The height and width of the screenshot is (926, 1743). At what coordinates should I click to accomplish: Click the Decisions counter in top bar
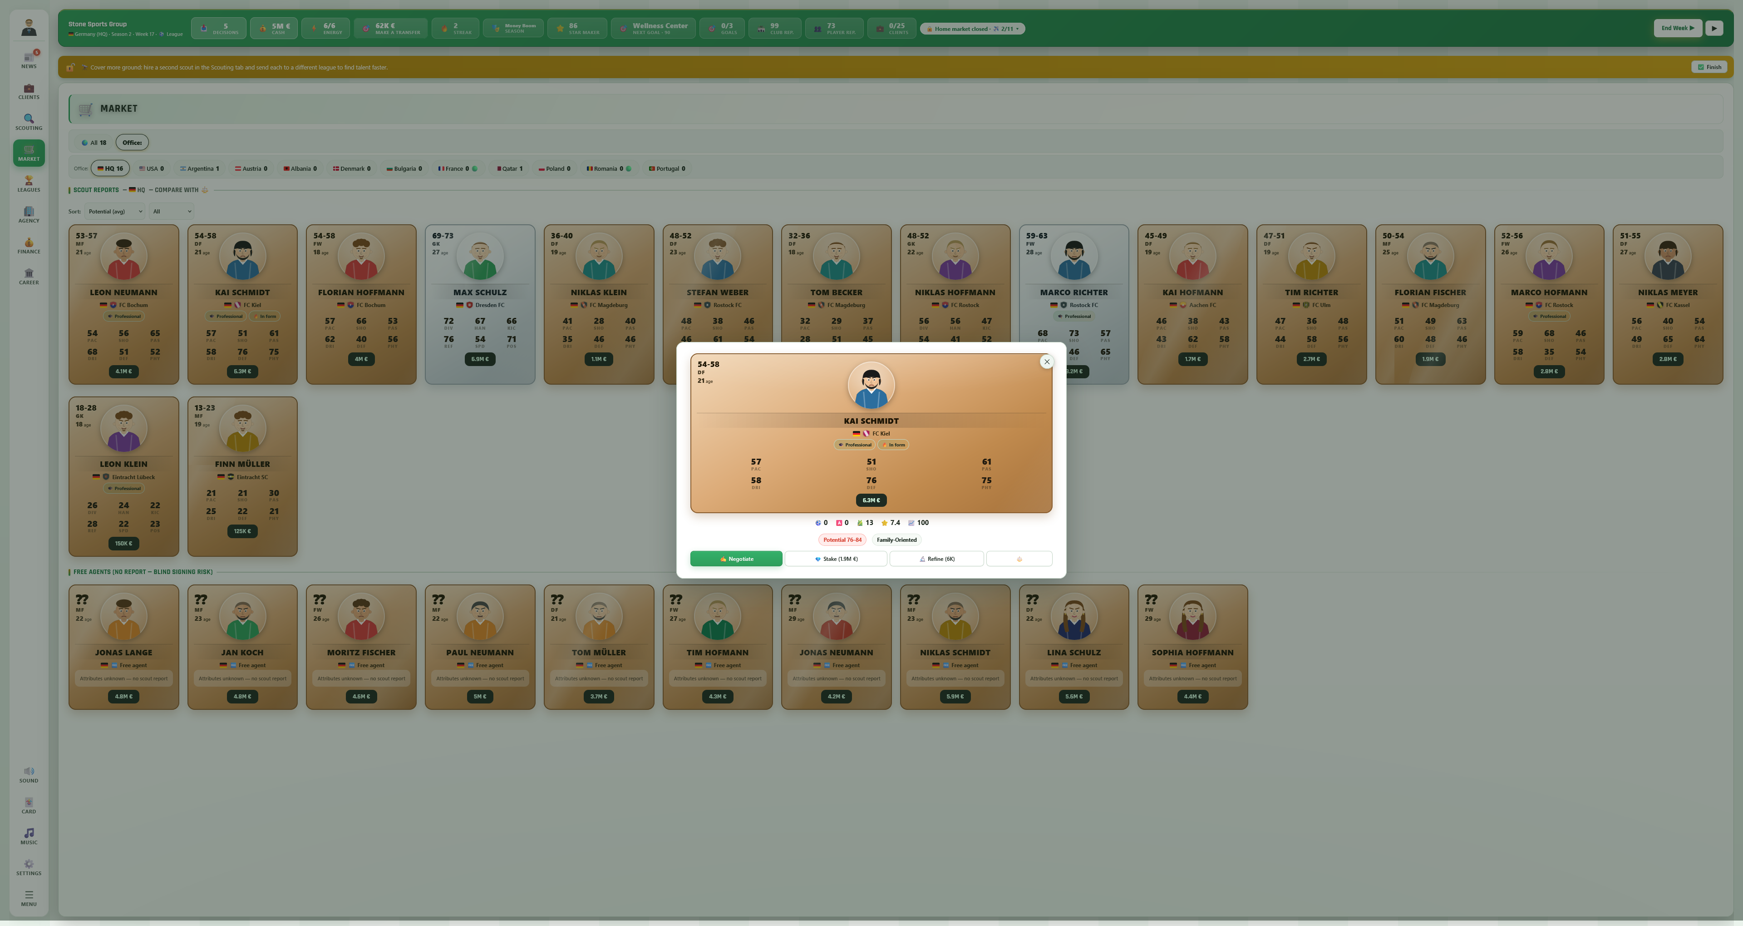coord(218,29)
